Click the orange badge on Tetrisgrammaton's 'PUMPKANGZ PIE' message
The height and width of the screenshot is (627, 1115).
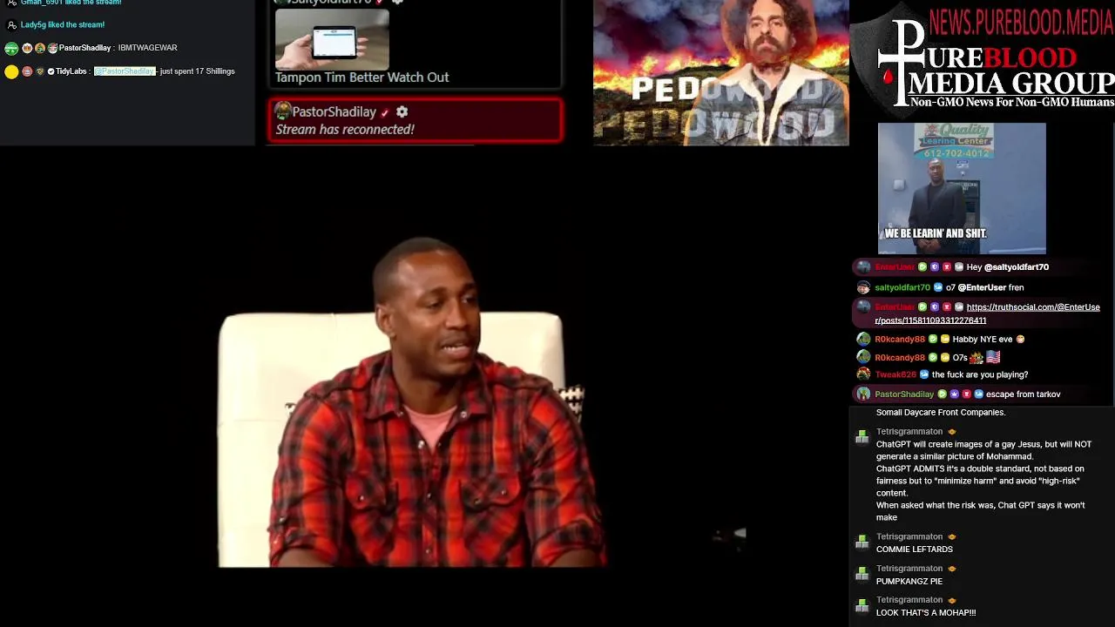tap(951, 569)
